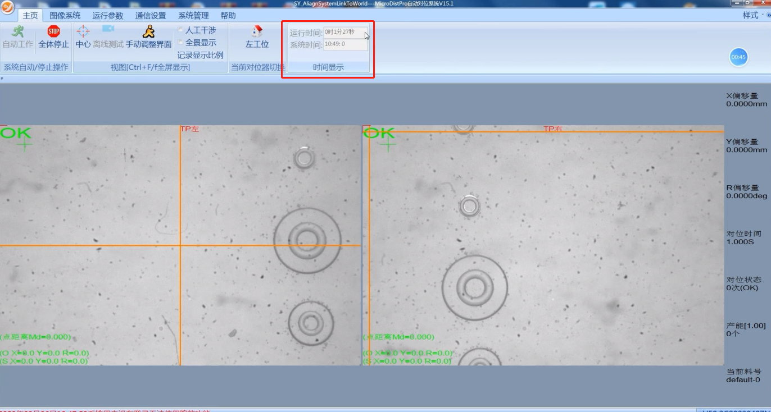Open the 帮助 menu tab
Viewport: 771px width, 412px height.
pyautogui.click(x=228, y=16)
